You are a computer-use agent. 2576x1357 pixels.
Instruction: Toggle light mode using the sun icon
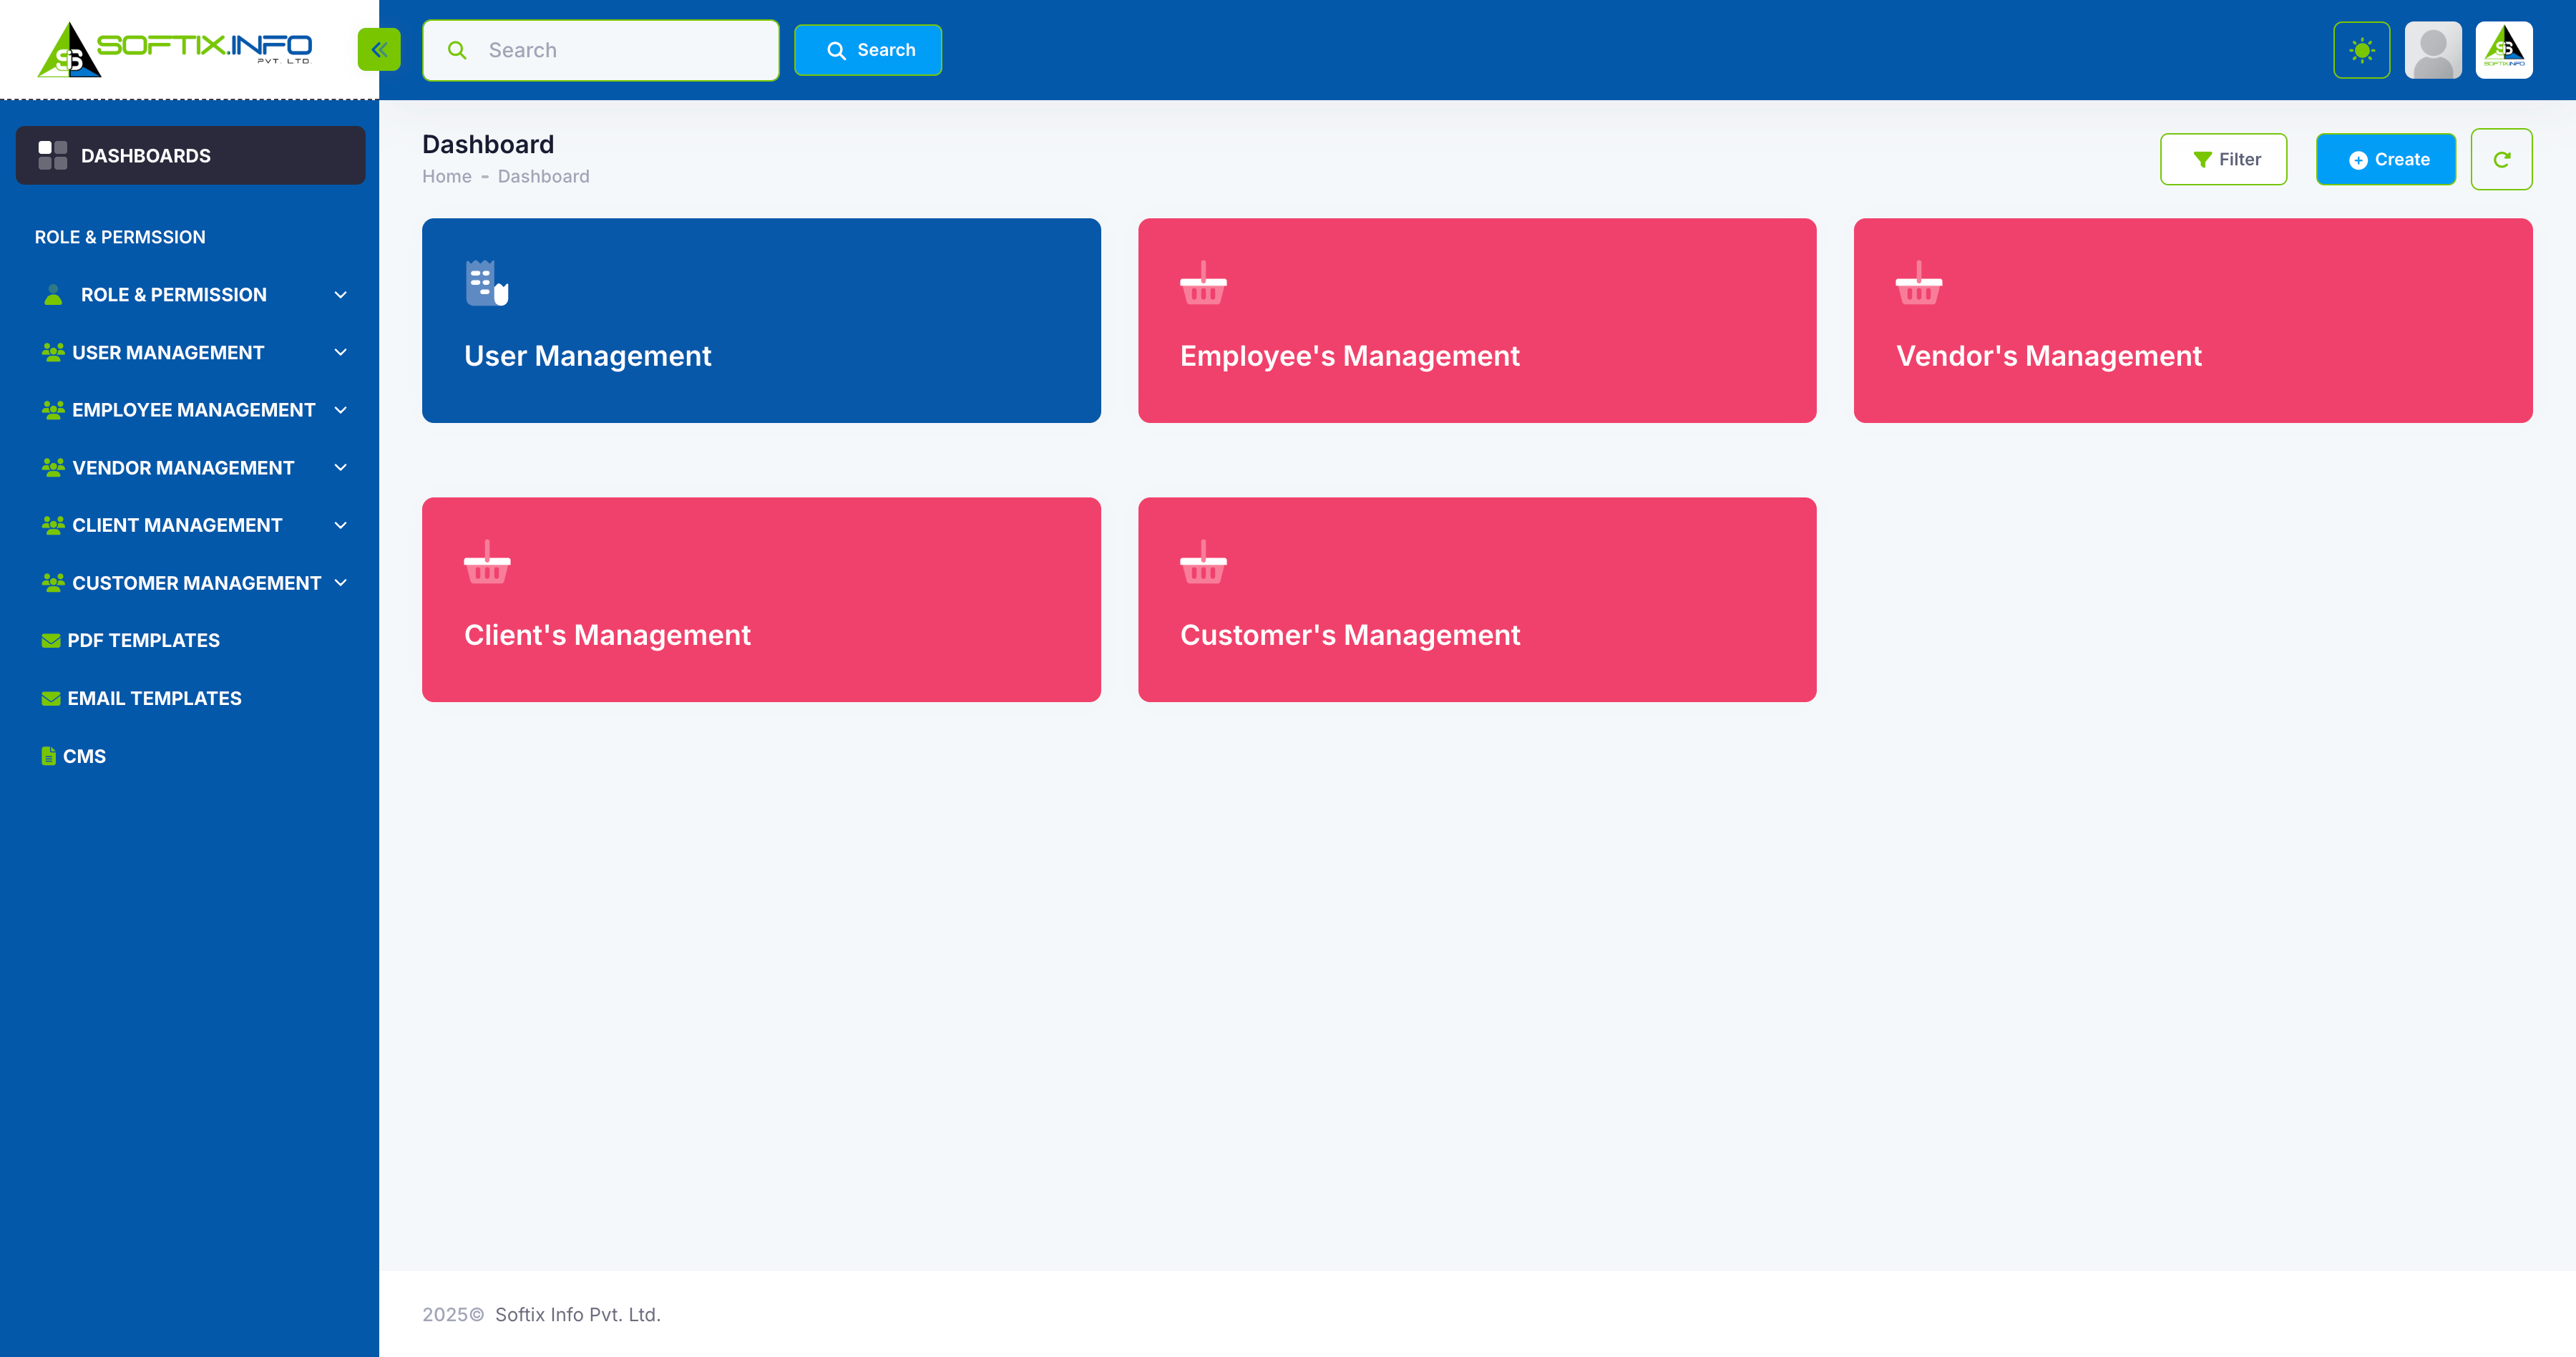2361,49
